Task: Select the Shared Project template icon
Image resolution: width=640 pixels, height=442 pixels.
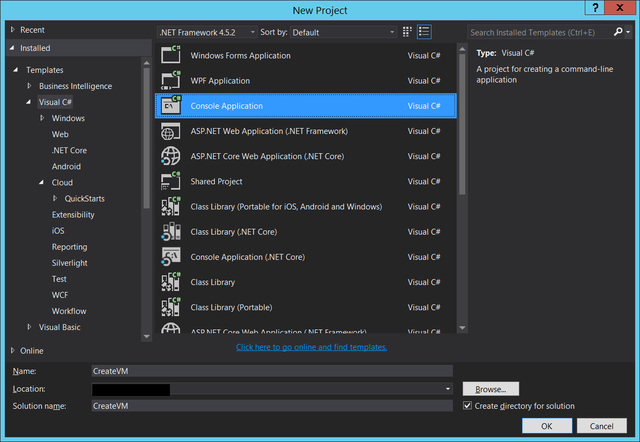Action: pyautogui.click(x=170, y=181)
